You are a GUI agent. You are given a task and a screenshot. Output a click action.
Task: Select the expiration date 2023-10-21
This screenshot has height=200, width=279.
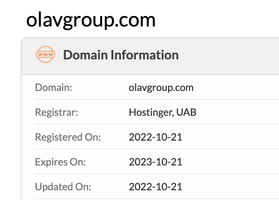click(x=155, y=162)
